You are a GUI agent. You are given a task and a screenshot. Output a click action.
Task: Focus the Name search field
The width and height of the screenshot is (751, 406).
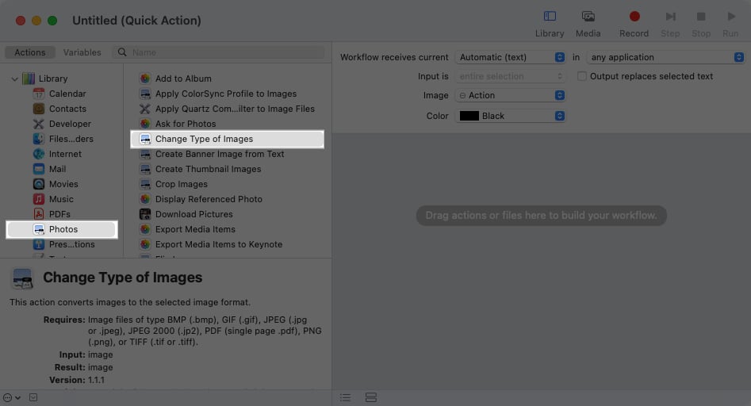[x=219, y=52]
